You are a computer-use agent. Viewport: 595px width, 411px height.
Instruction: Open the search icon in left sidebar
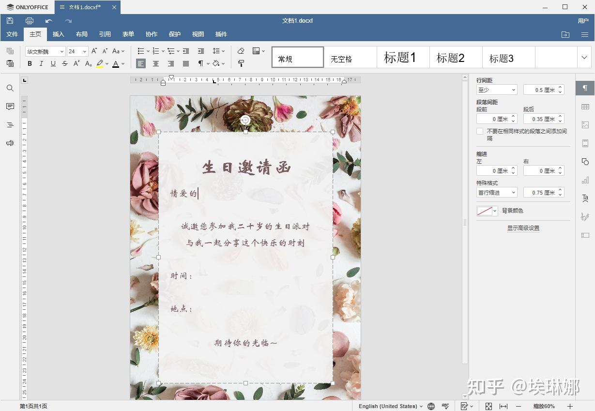click(10, 88)
